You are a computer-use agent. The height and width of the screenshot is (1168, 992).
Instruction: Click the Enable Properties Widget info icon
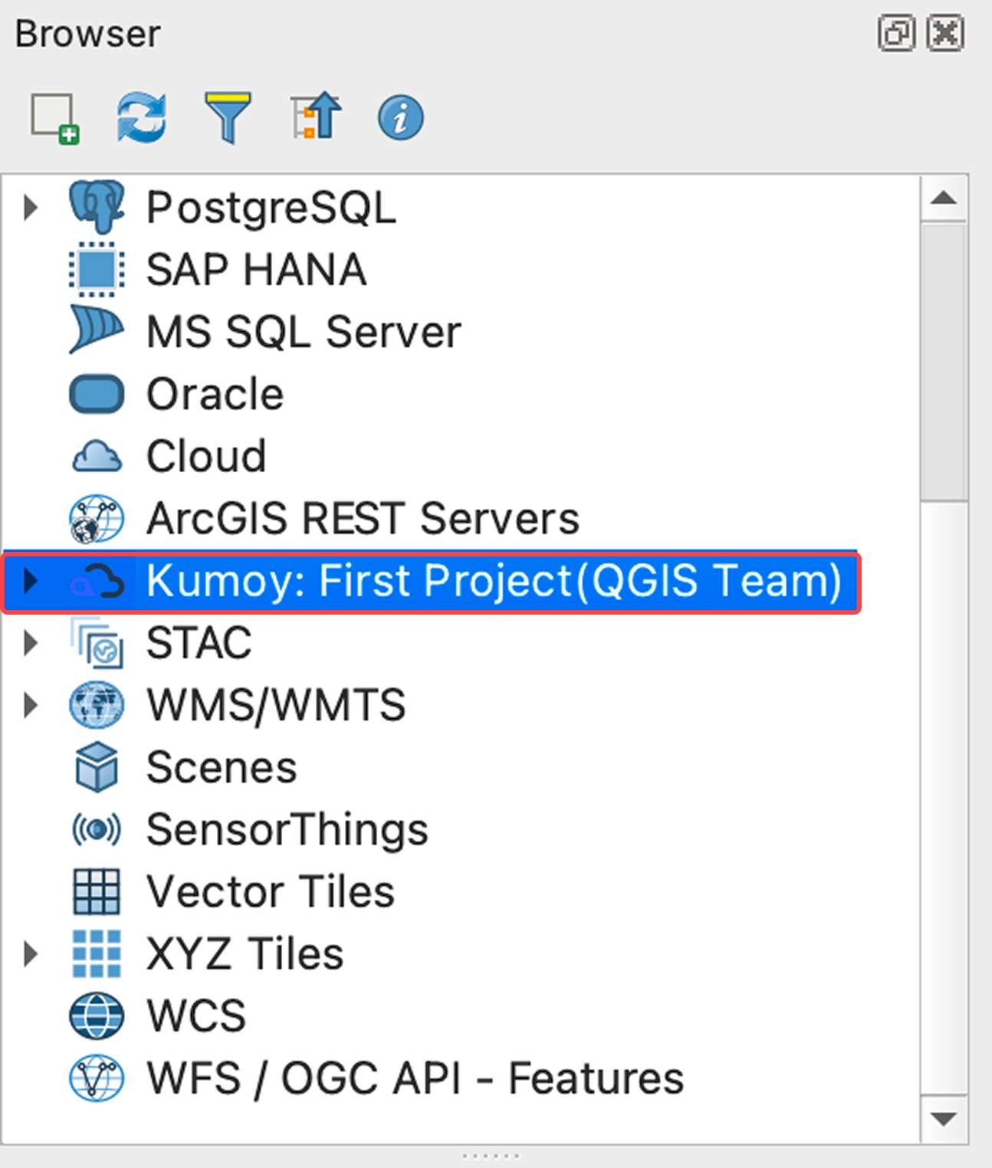[399, 116]
